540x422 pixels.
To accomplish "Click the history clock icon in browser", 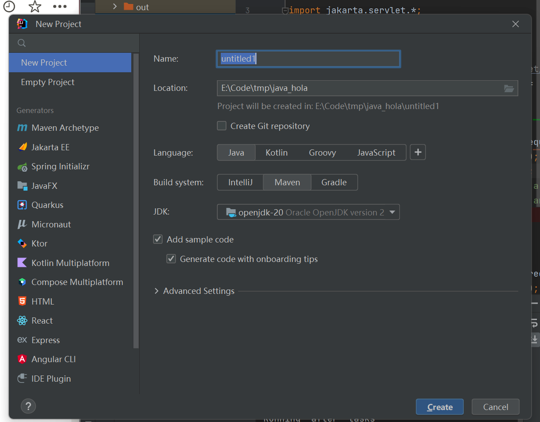I will (x=9, y=6).
